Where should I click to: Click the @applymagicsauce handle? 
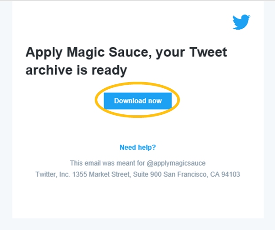tap(176, 163)
